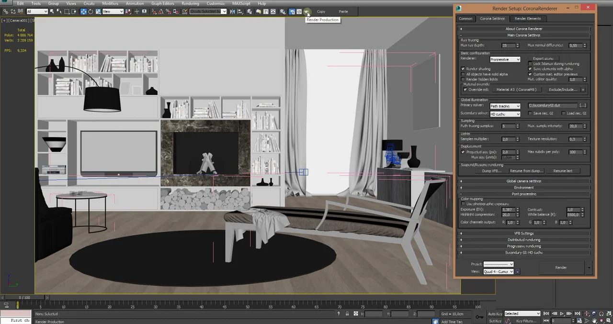This screenshot has width=613, height=324.
Task: Toggle the Percent Snap icon
Action: point(169,11)
